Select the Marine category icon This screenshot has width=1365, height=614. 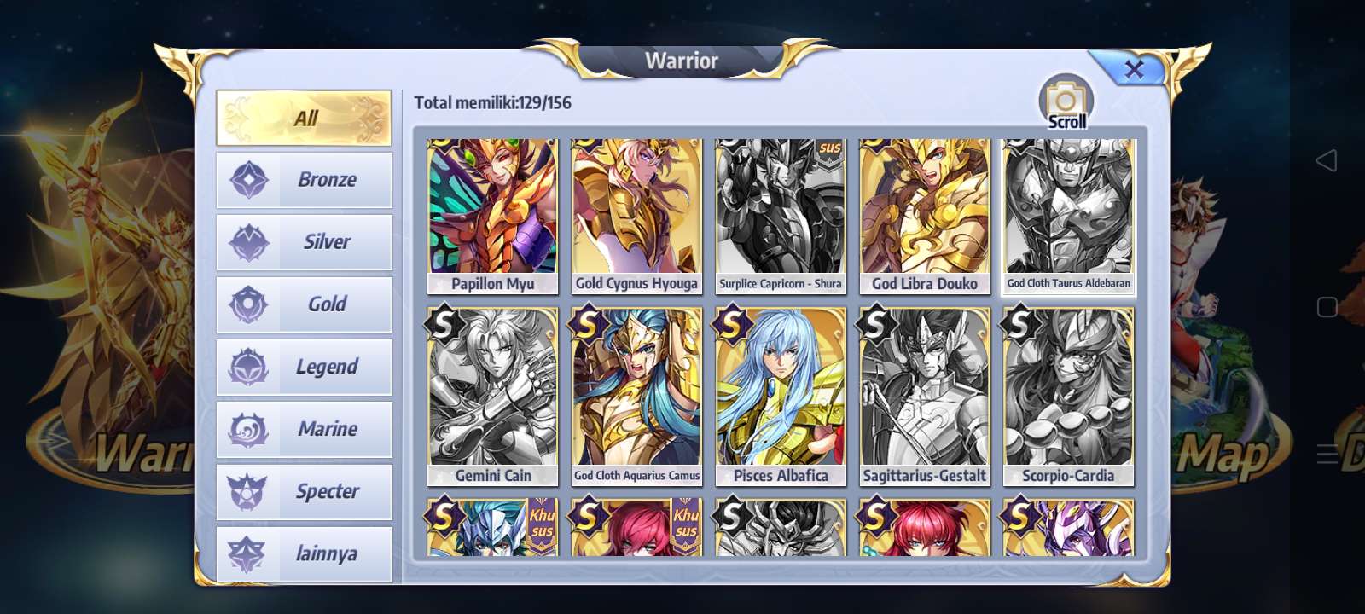(x=249, y=429)
